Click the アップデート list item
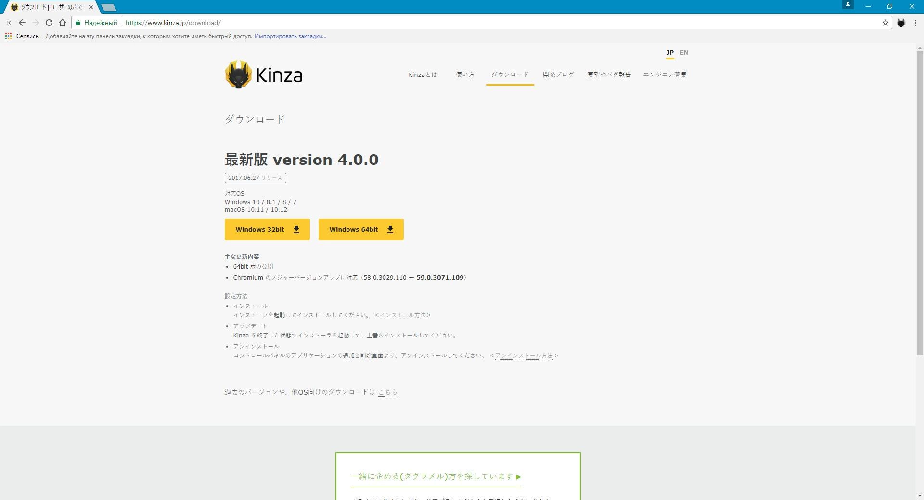Screen dimensions: 924x500 (250, 326)
